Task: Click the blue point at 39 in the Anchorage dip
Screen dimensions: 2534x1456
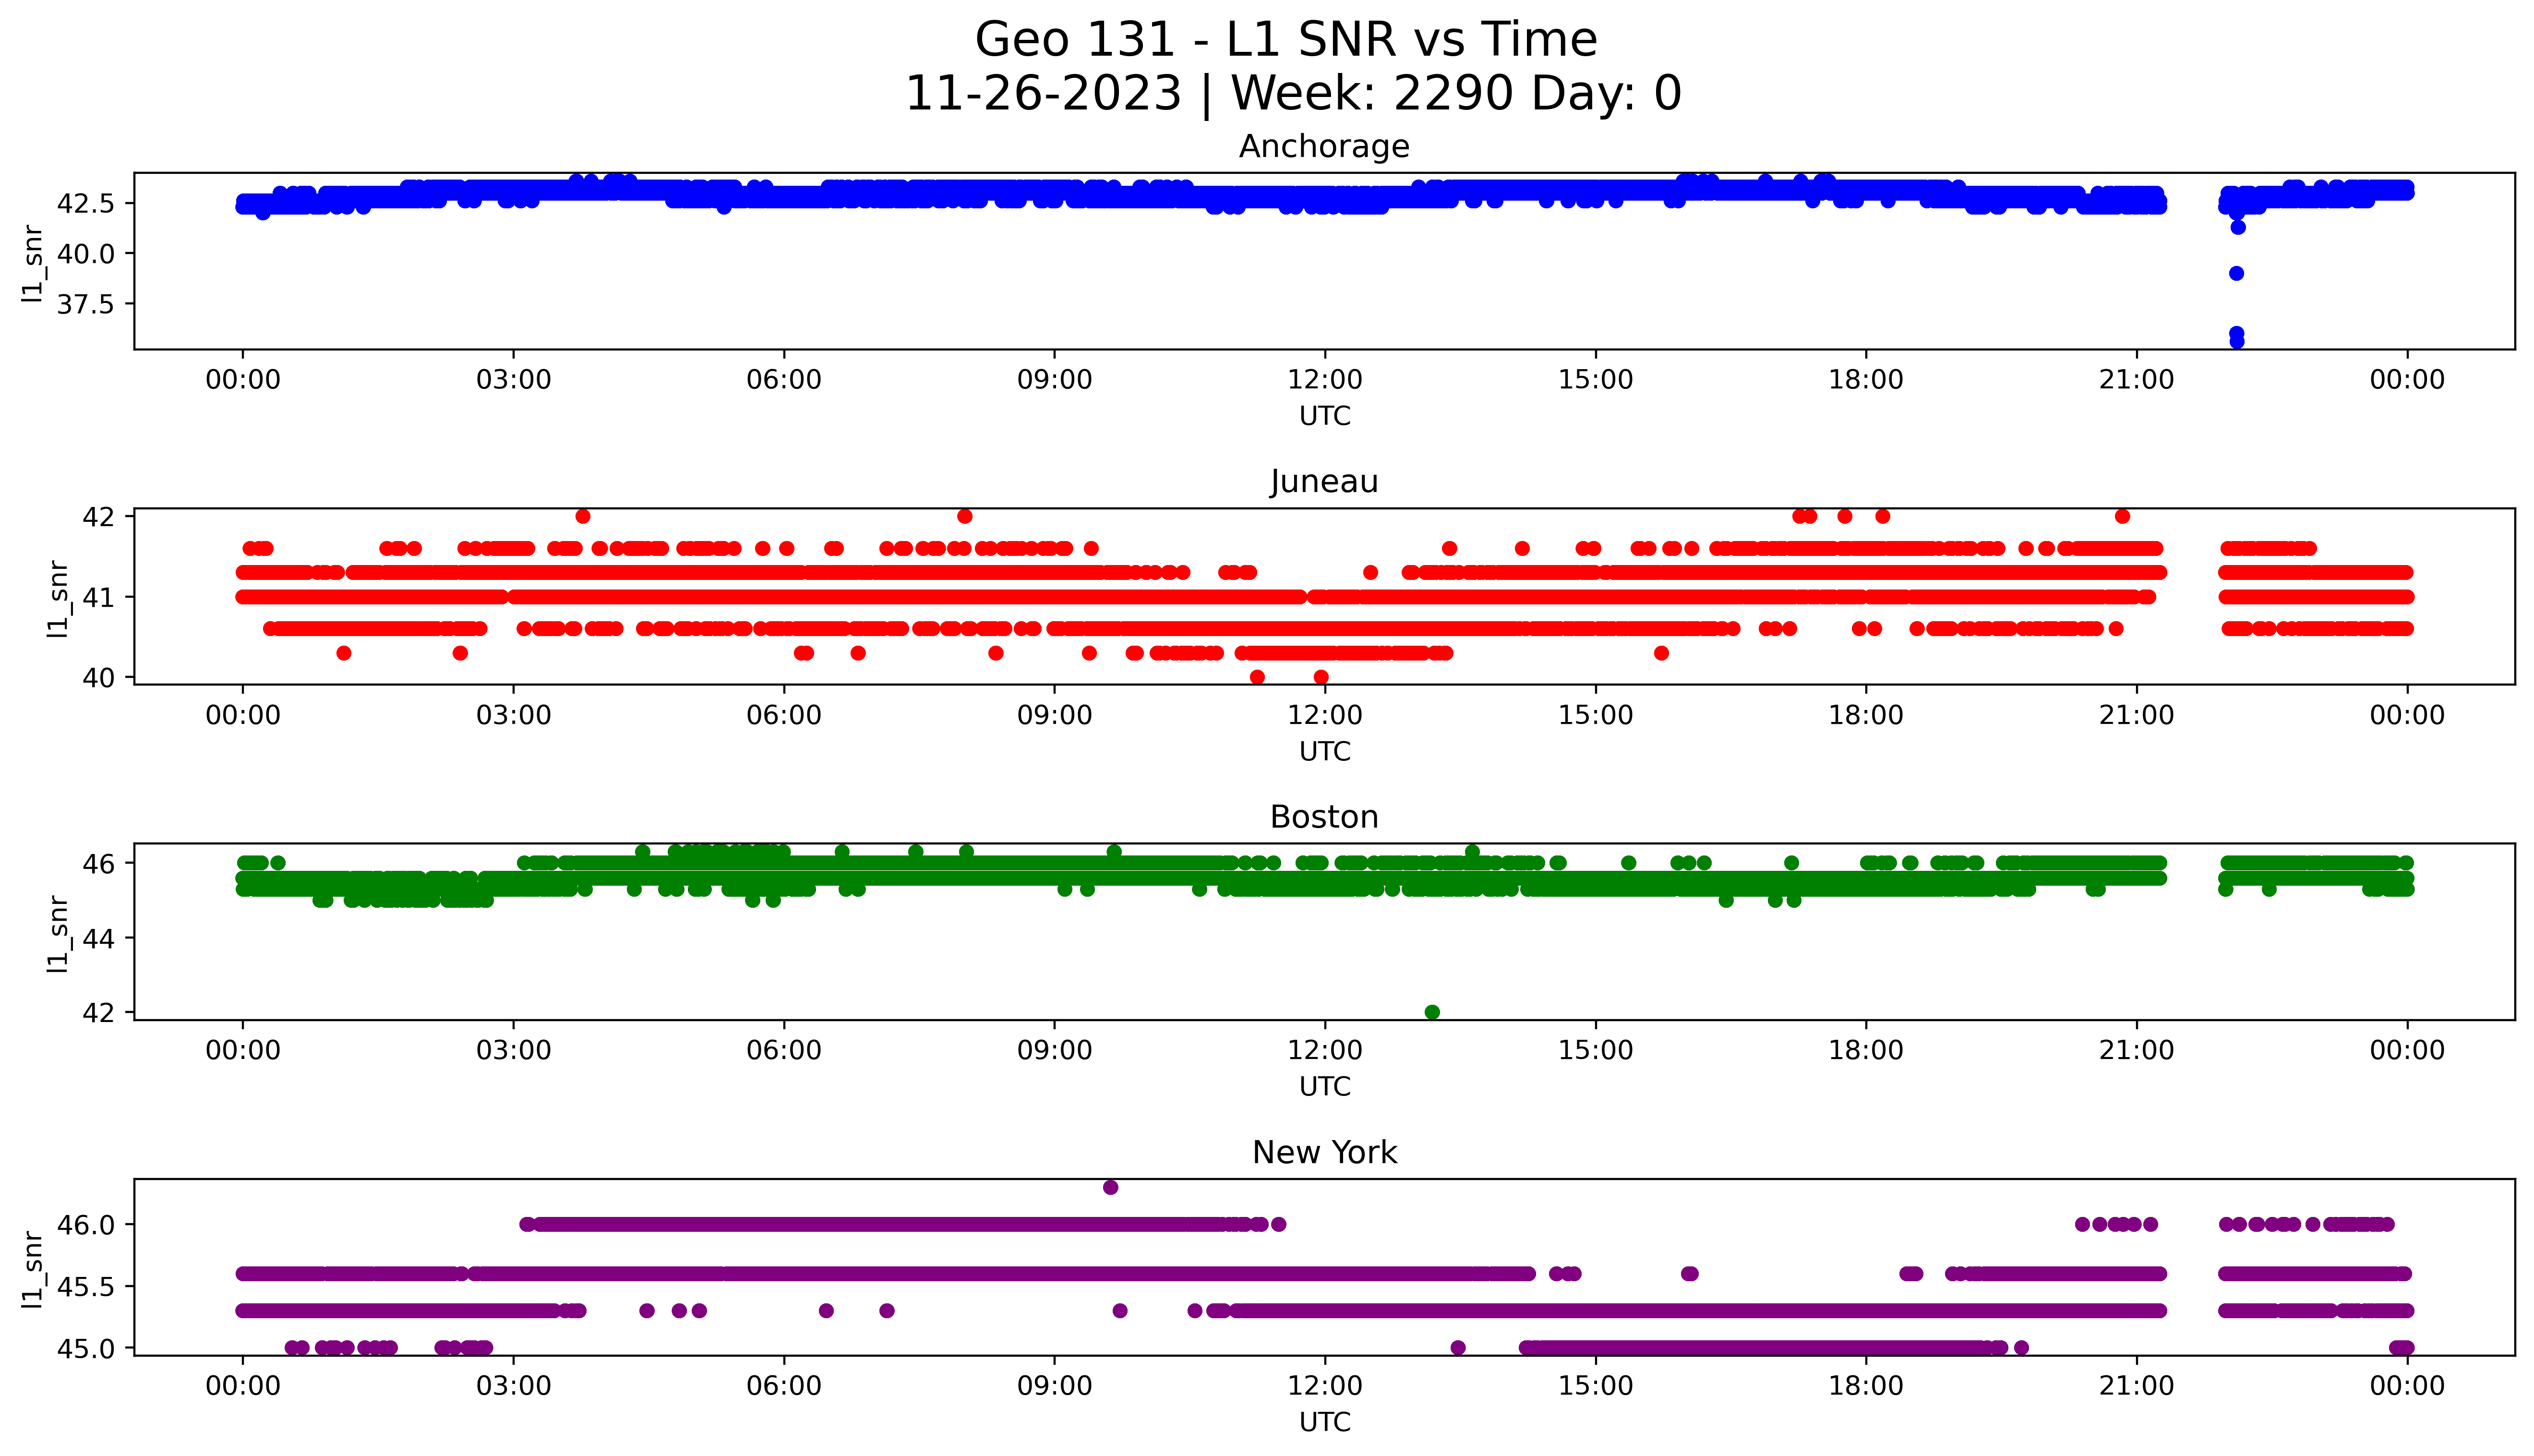Action: [2236, 273]
